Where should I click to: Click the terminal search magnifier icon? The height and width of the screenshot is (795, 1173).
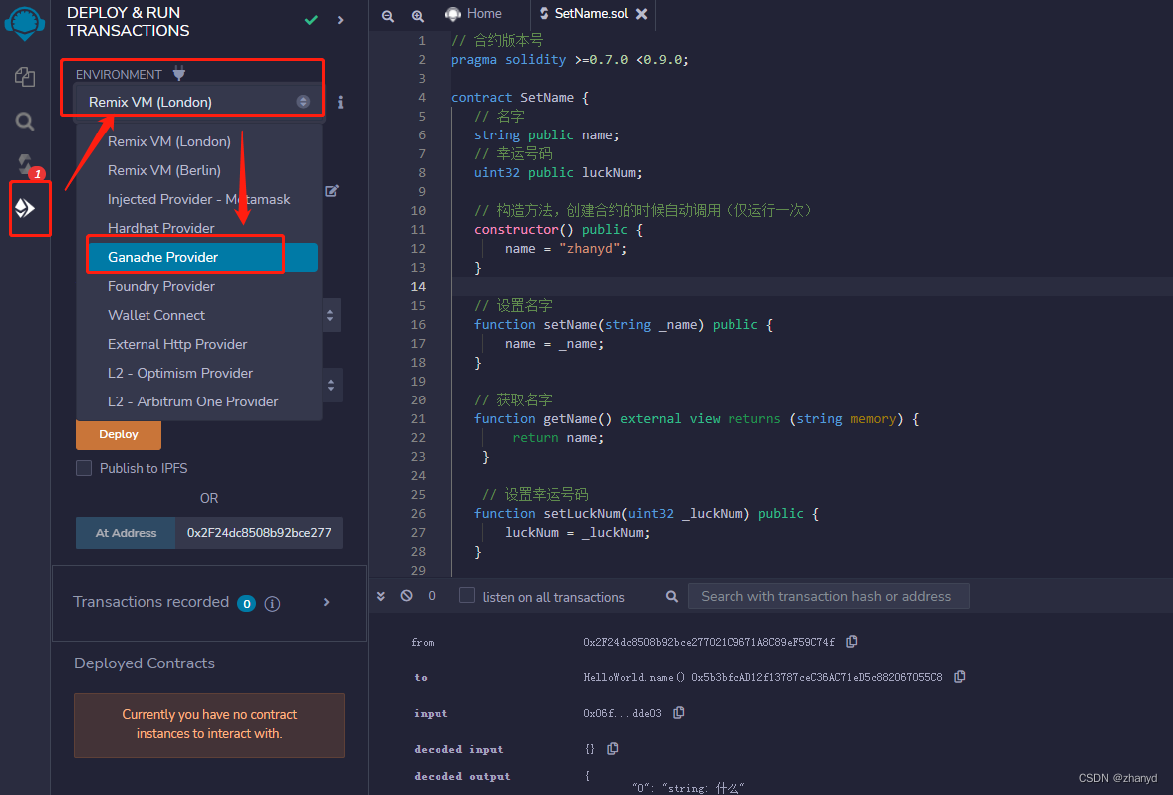coord(672,596)
